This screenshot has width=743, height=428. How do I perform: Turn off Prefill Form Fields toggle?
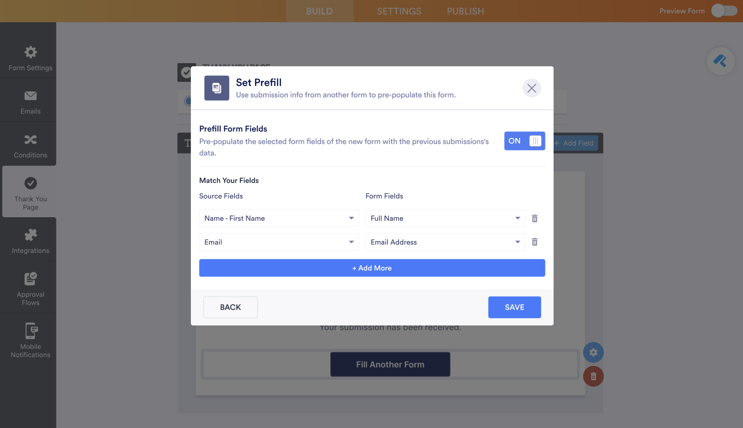pos(524,141)
